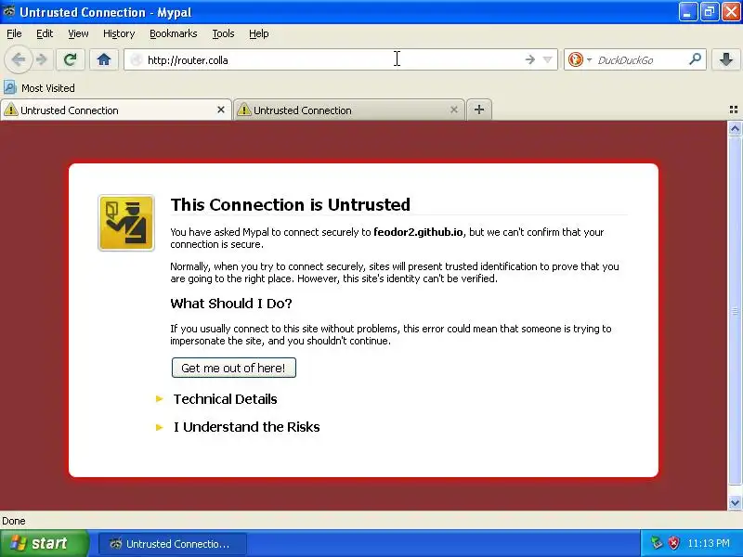Viewport: 743px width, 557px height.
Task: Open the Downloads arrow button
Action: [726, 59]
